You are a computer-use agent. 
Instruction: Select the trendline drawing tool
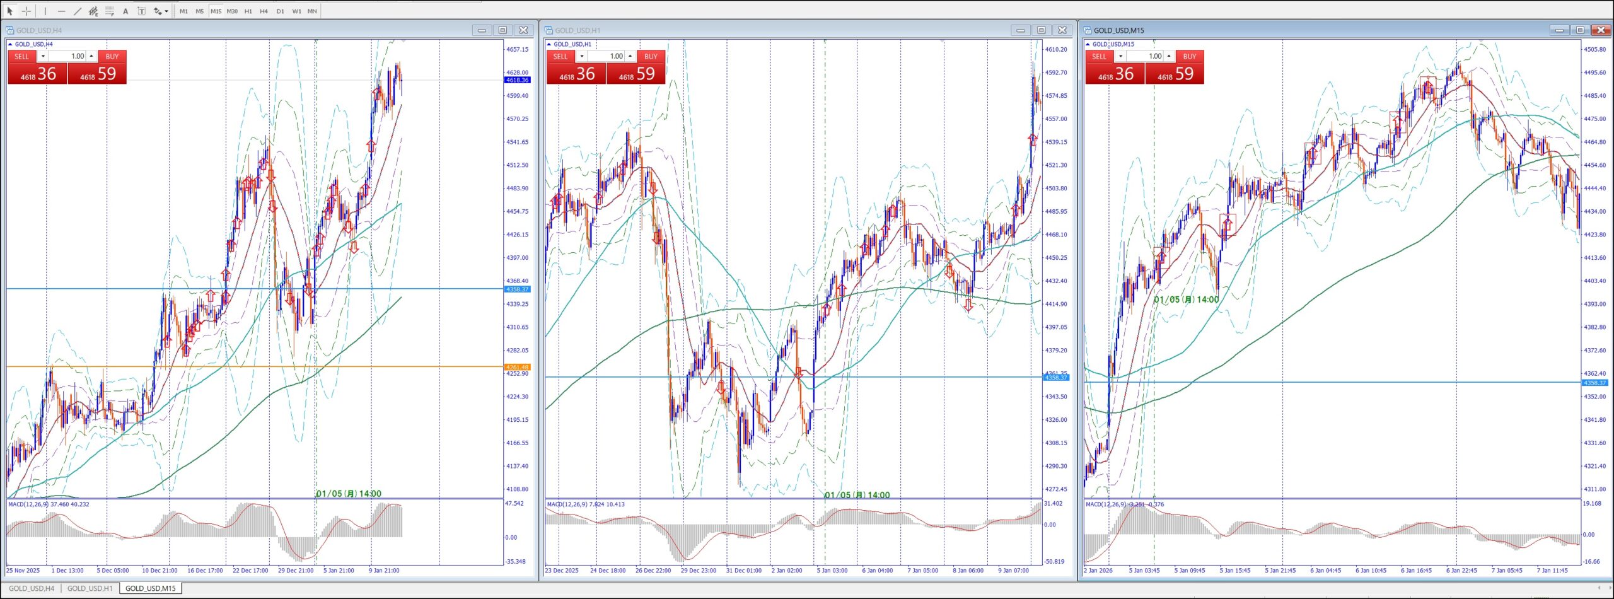coord(78,11)
